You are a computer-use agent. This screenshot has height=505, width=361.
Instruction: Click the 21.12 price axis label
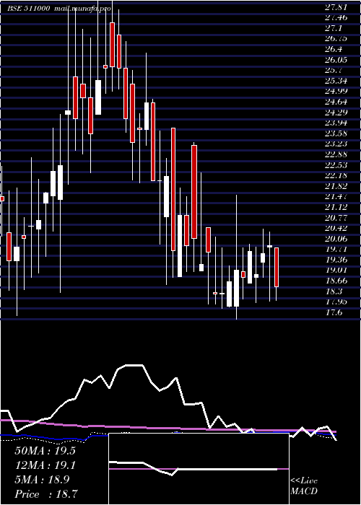point(336,207)
